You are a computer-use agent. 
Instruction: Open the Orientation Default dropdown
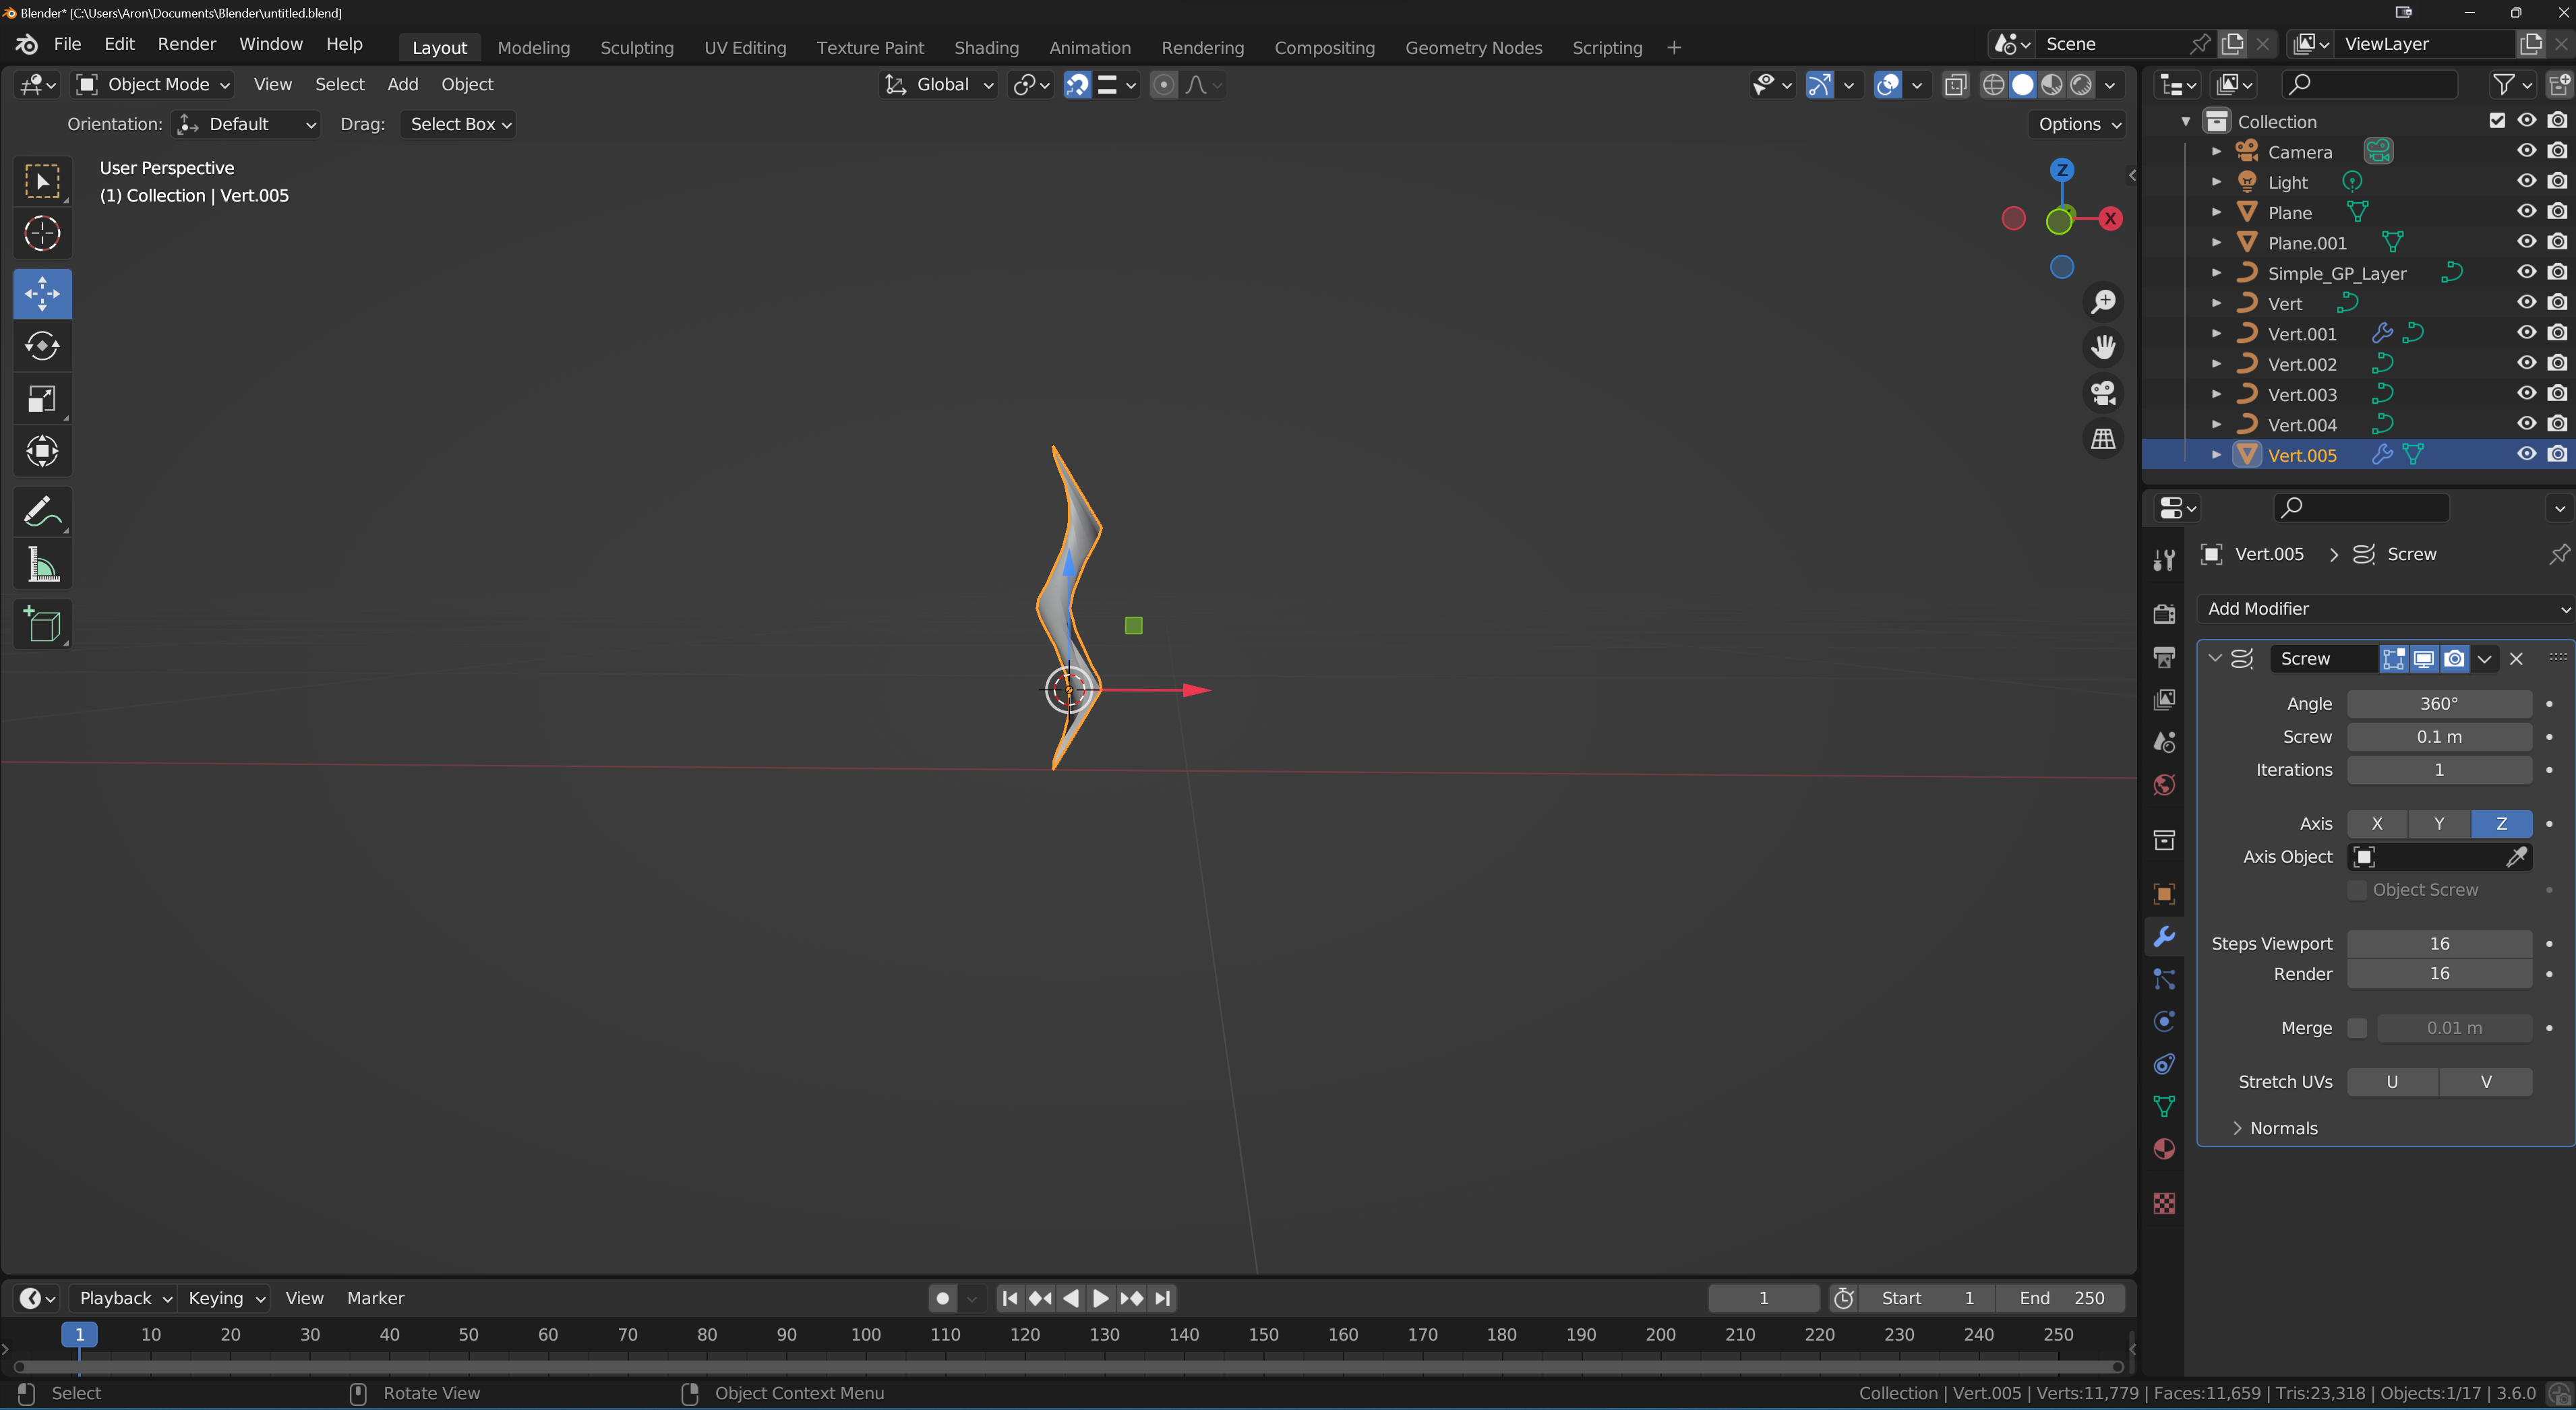point(246,124)
